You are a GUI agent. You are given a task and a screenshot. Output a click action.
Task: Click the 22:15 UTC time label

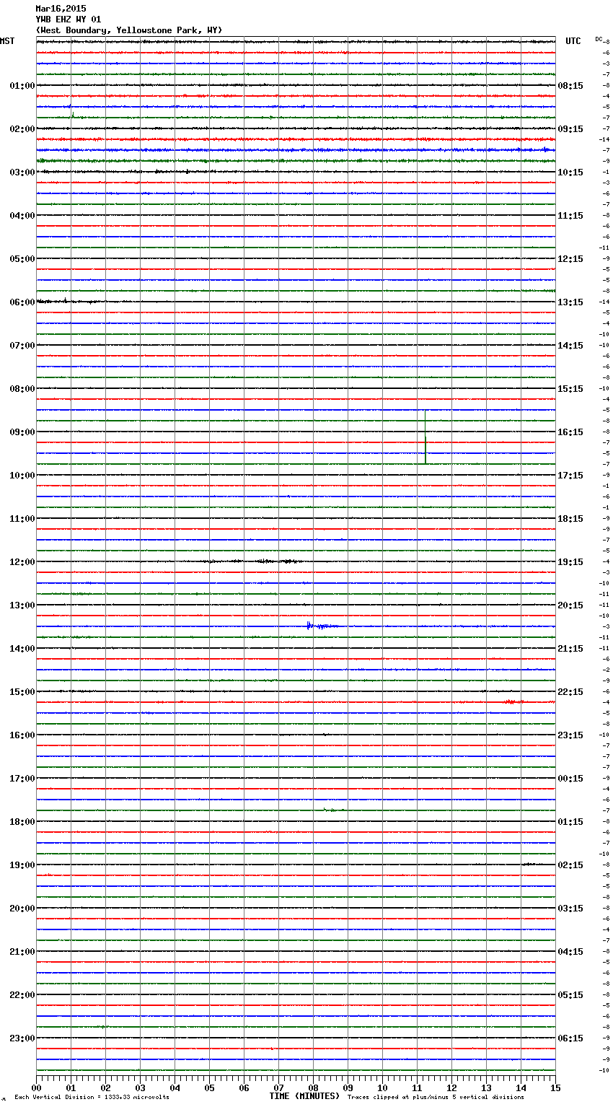tap(570, 692)
